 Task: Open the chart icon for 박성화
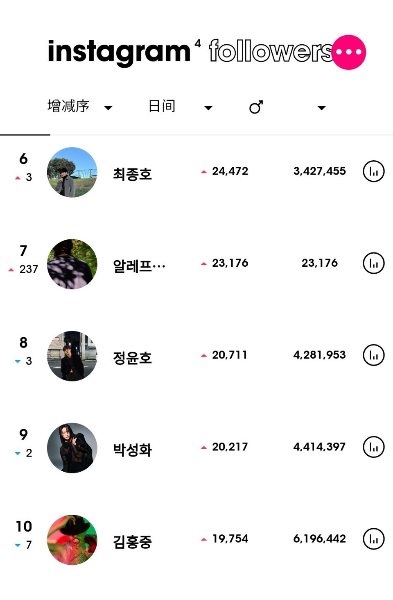tap(373, 447)
